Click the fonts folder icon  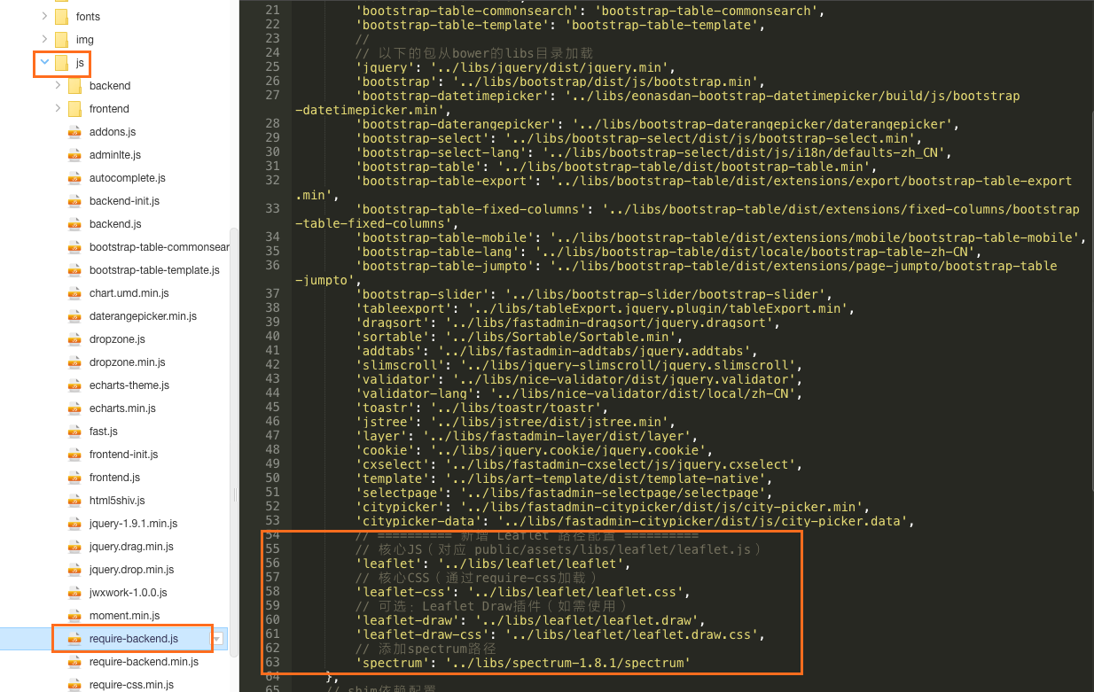[x=61, y=16]
